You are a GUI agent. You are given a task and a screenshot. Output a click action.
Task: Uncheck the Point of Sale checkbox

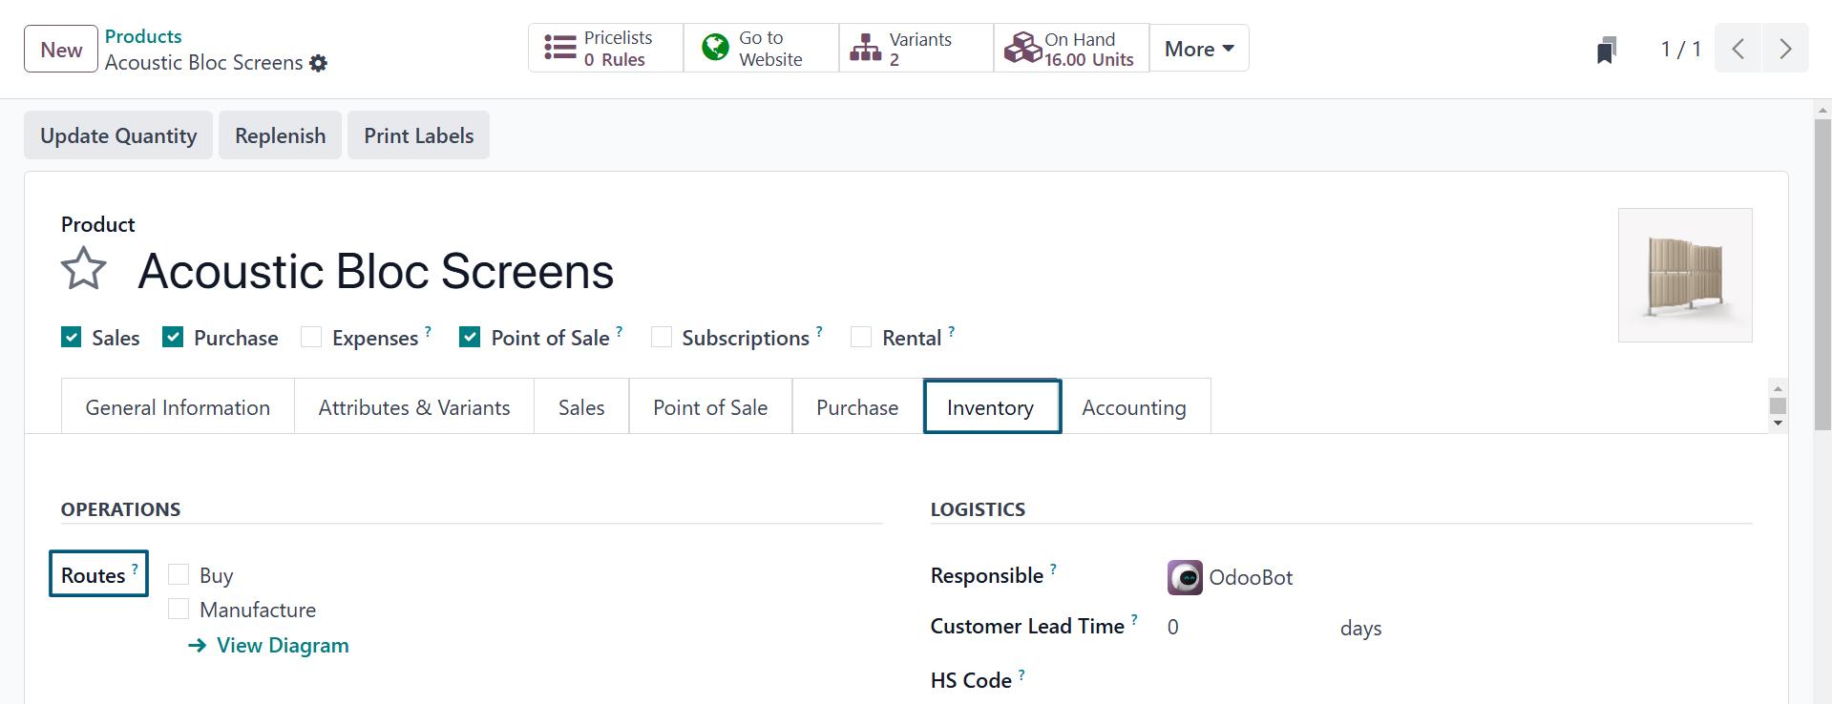click(470, 337)
